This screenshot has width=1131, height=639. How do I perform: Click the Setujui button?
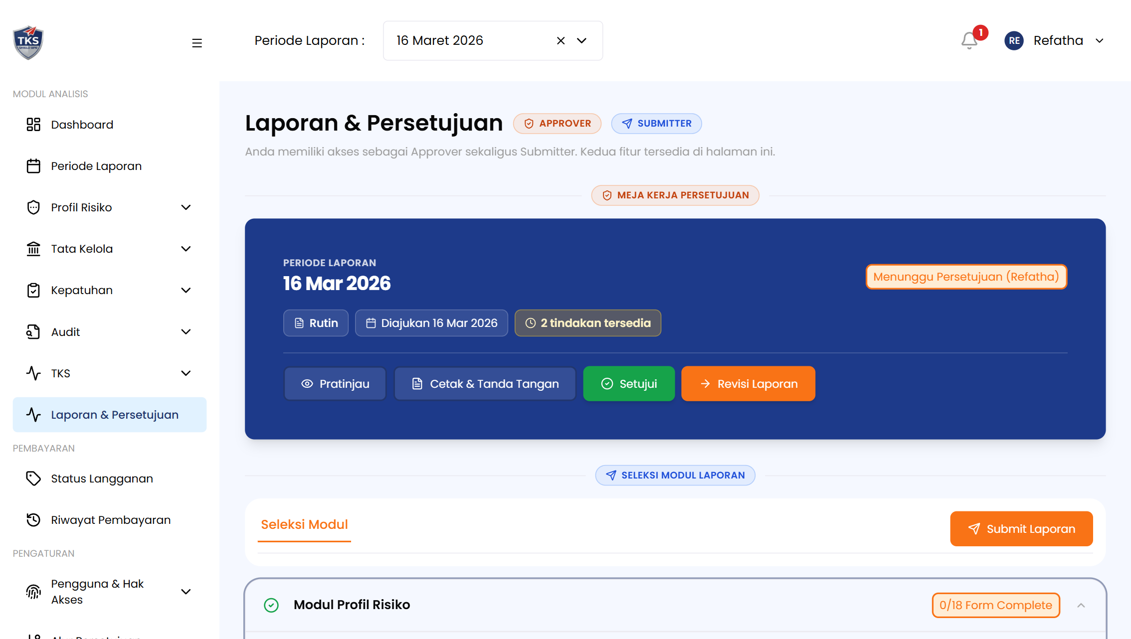click(x=629, y=383)
